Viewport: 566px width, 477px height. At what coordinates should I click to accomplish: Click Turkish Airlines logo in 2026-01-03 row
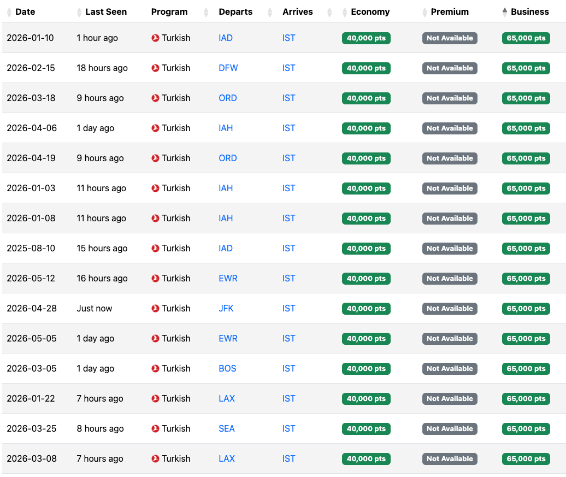155,188
